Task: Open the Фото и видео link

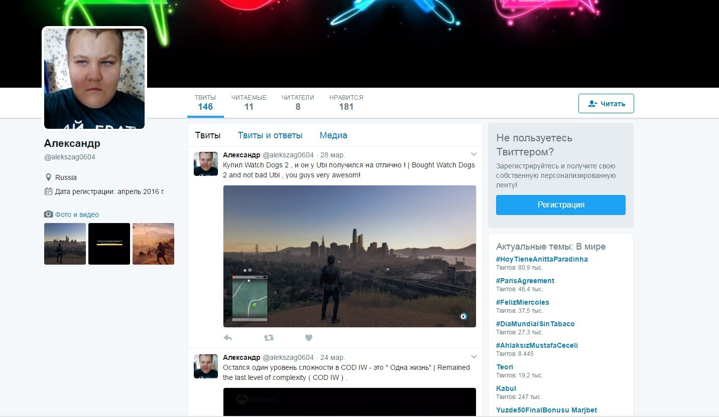Action: [x=77, y=215]
